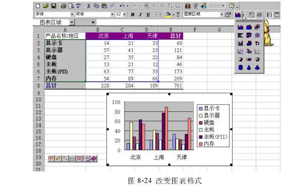Set series By Column on chart toolbar
Screen dimensions: 283x186
pos(277,15)
